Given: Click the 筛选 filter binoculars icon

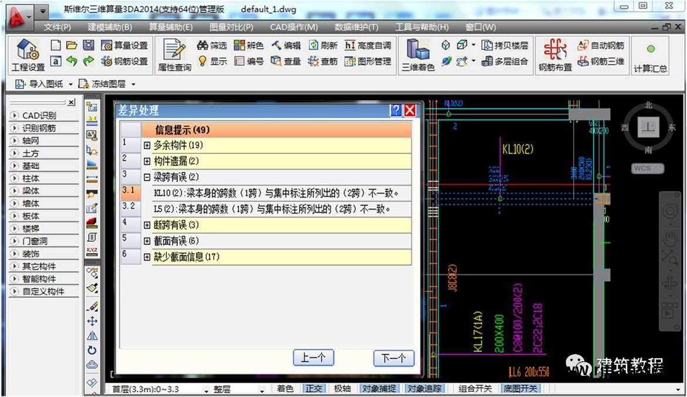Looking at the screenshot, I should point(203,45).
